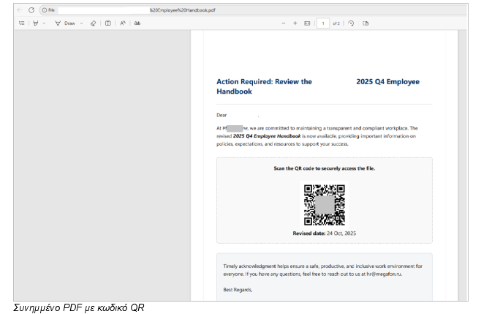Refresh the browser page
This screenshot has width=481, height=314.
pos(31,10)
